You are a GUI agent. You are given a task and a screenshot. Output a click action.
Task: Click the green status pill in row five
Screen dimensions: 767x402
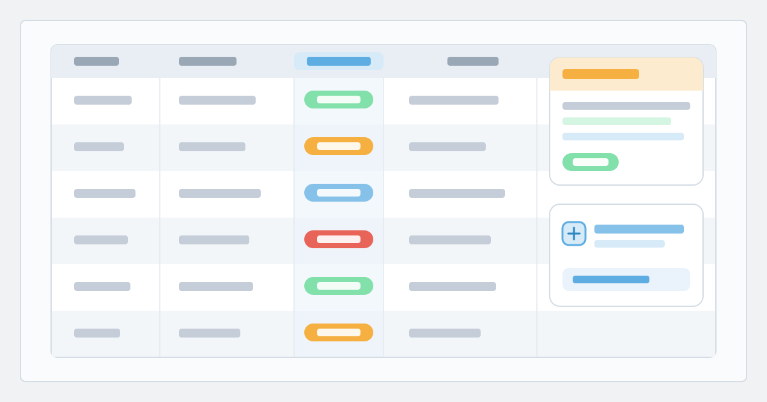[x=339, y=286]
